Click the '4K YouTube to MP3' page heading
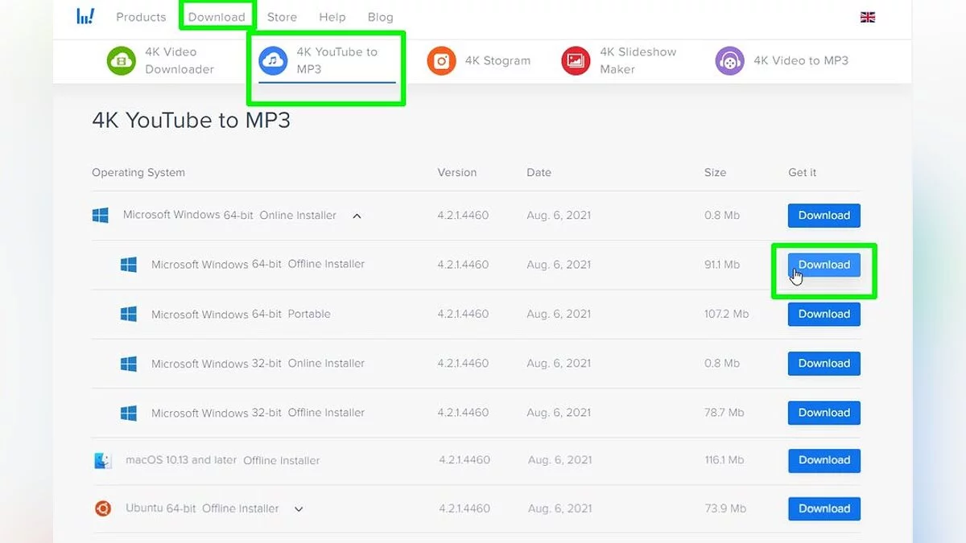Image resolution: width=966 pixels, height=543 pixels. tap(191, 121)
